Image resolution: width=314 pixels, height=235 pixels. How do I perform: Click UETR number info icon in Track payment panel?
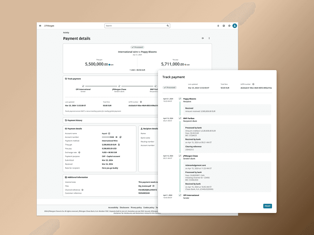coord(253,84)
